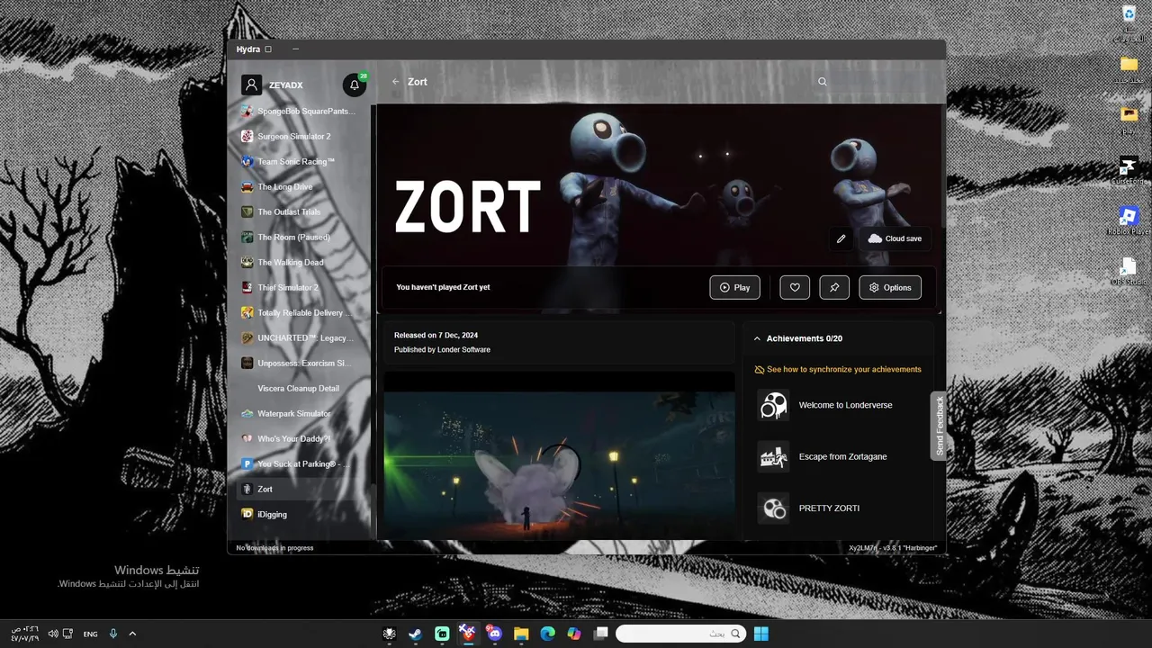Screen dimensions: 1152x648
Task: Click 'No downloads in progress' status text
Action: (274, 547)
